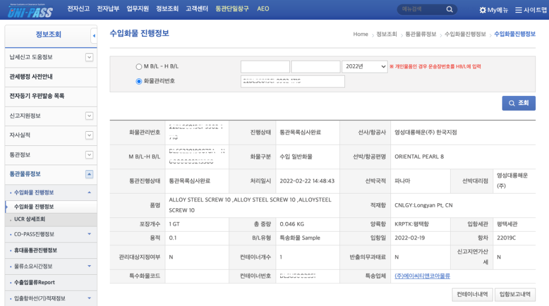Screen dimensions: 549x306
Task: Click vessel name ORIENTAL PEARL 8
Action: point(419,157)
